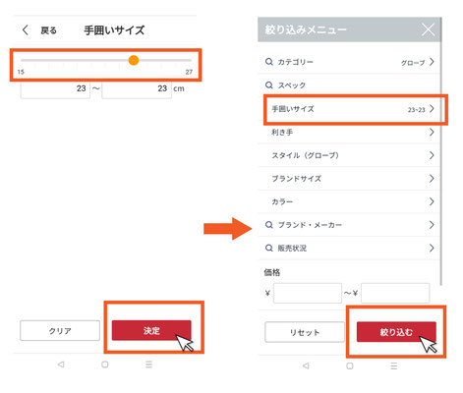
Task: Expand the 利き手 filter row
Action: 349,132
